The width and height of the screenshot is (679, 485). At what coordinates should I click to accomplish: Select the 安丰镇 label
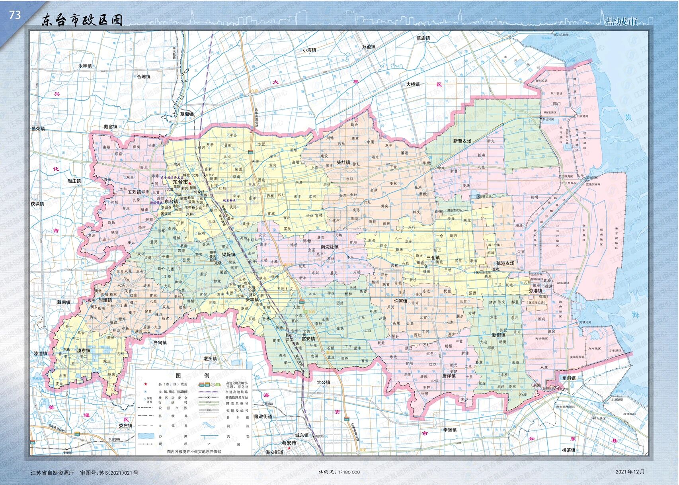pyautogui.click(x=252, y=300)
